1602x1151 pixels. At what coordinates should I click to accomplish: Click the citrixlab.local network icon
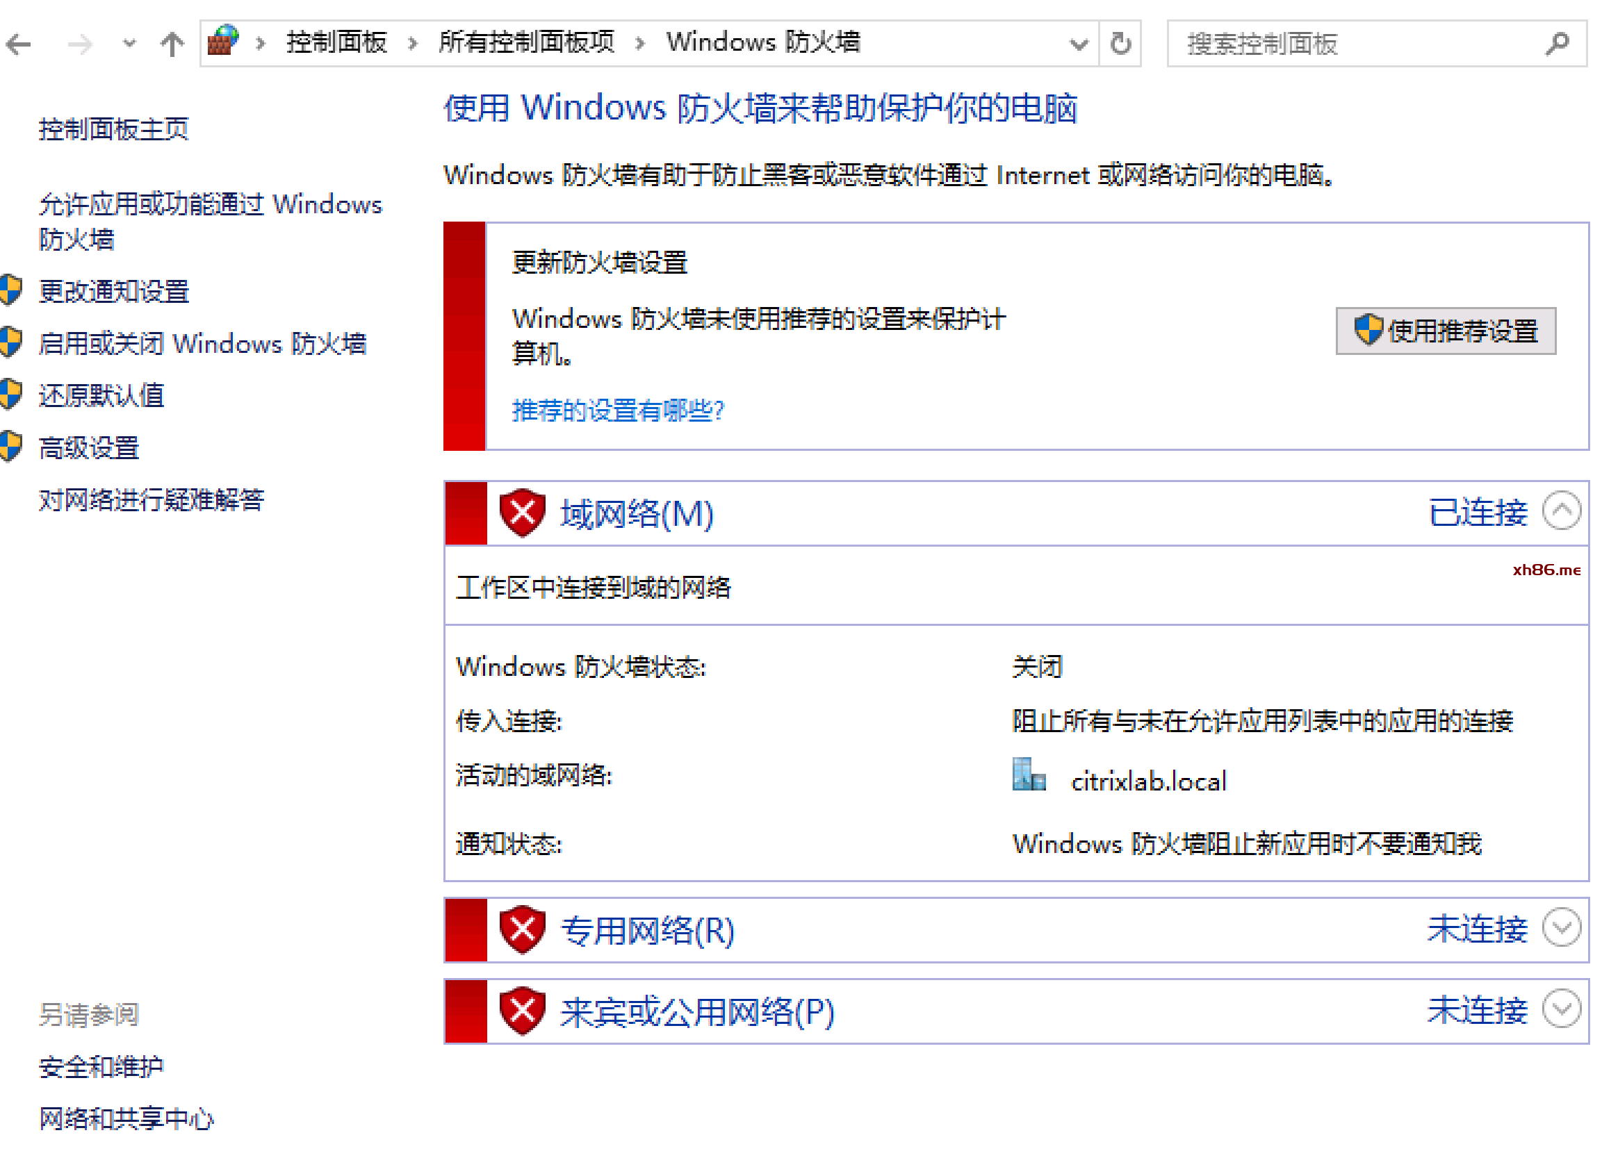pos(1029,775)
